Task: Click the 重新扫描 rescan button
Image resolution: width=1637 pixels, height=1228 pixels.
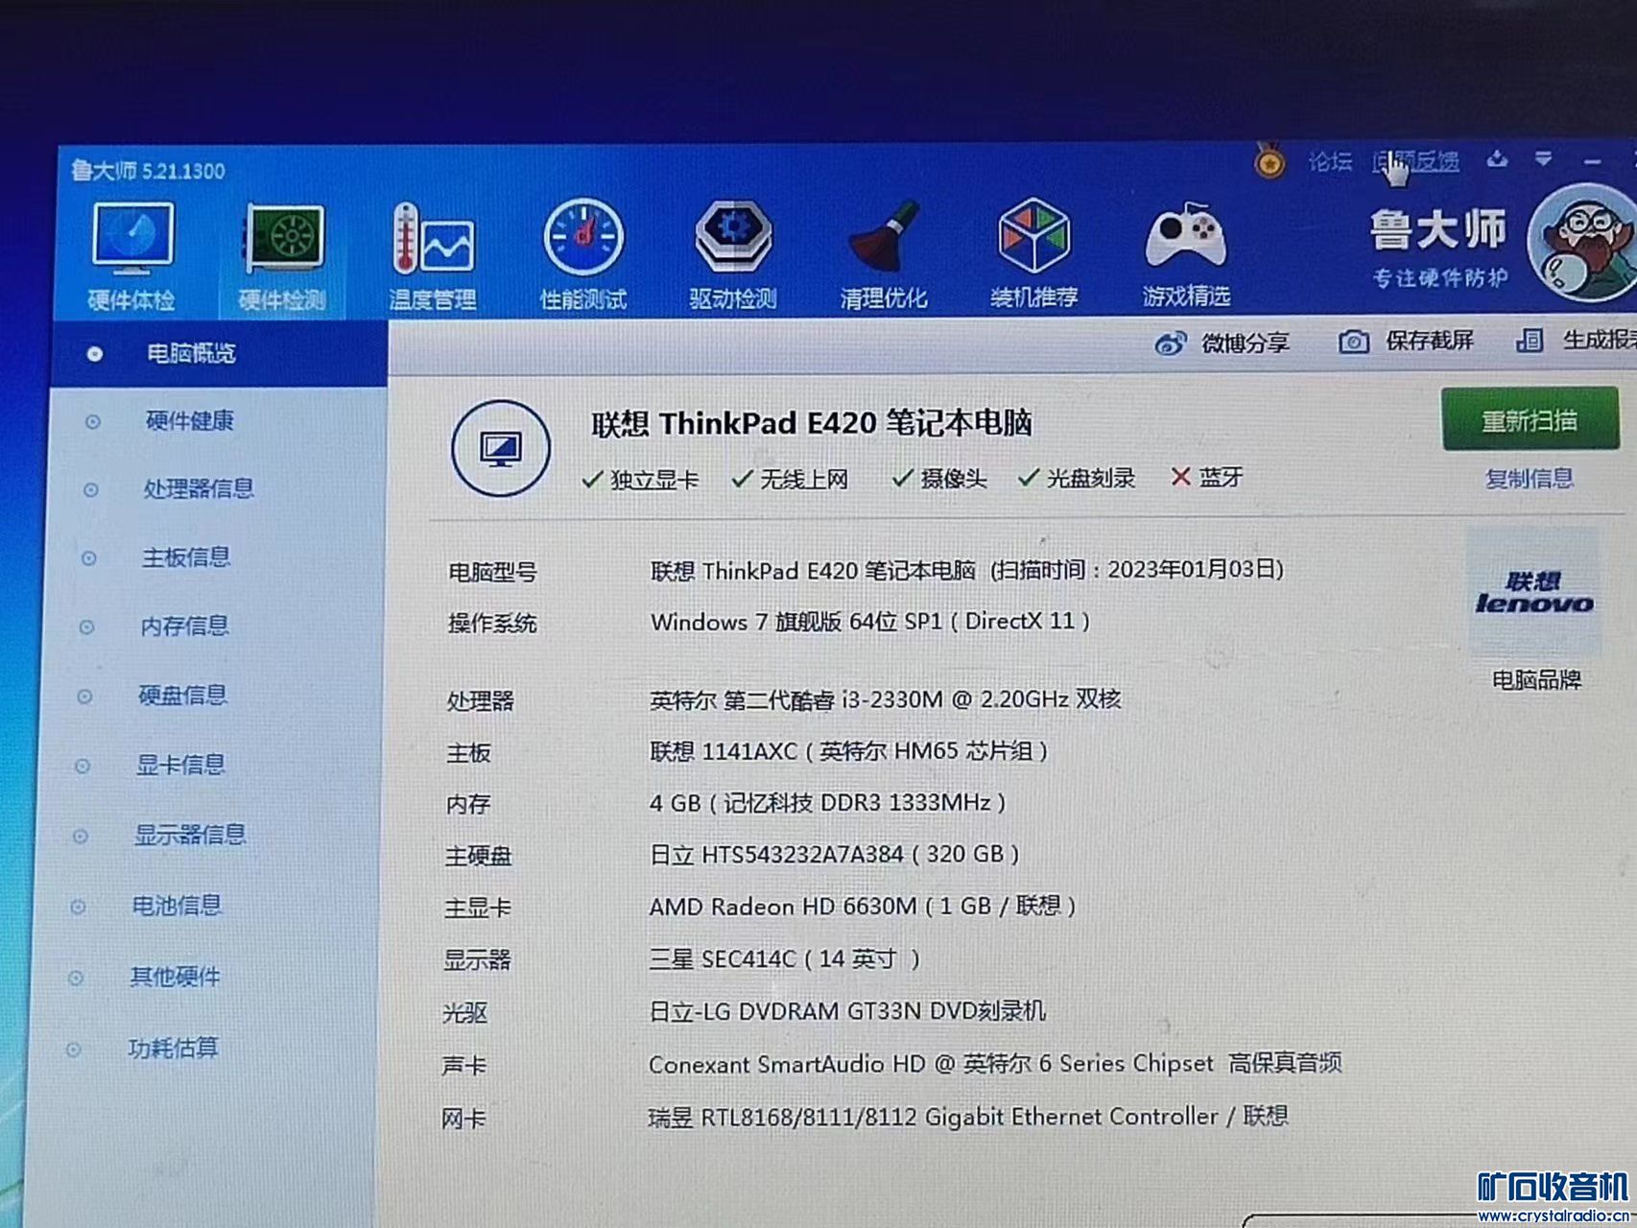Action: click(1530, 419)
